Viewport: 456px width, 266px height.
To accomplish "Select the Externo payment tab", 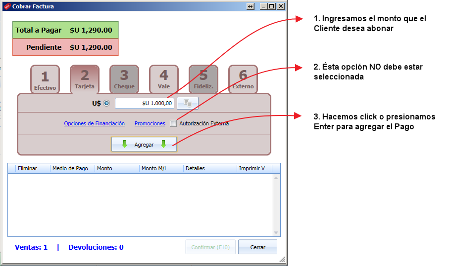I will [243, 79].
